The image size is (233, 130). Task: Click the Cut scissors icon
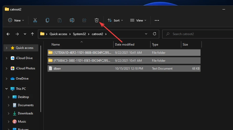(35, 20)
